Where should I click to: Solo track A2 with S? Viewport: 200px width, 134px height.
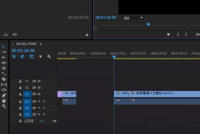(x=44, y=108)
